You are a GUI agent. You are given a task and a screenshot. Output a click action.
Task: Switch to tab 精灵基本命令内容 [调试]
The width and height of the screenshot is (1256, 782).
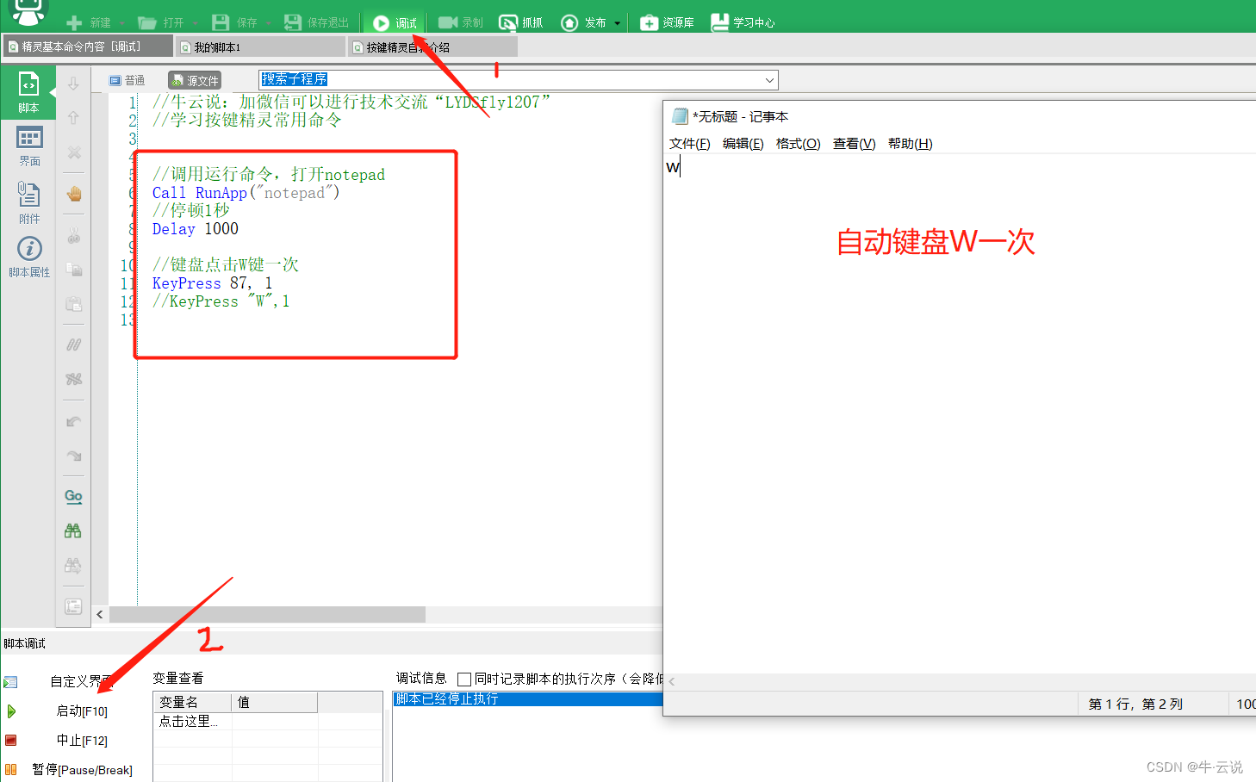click(x=87, y=47)
